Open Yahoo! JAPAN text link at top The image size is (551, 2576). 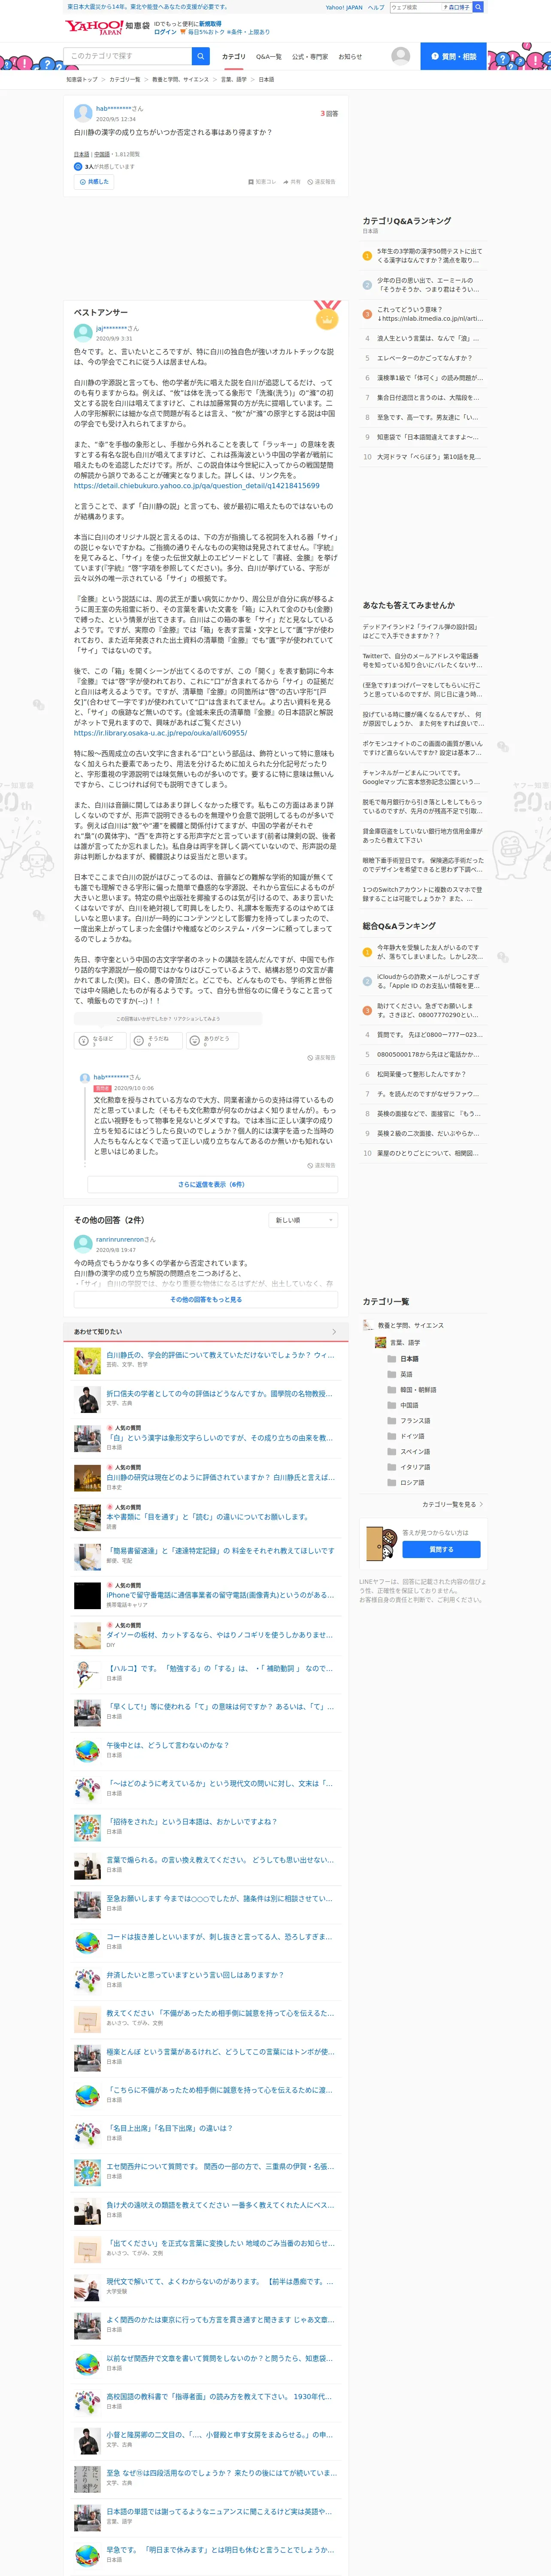[344, 7]
